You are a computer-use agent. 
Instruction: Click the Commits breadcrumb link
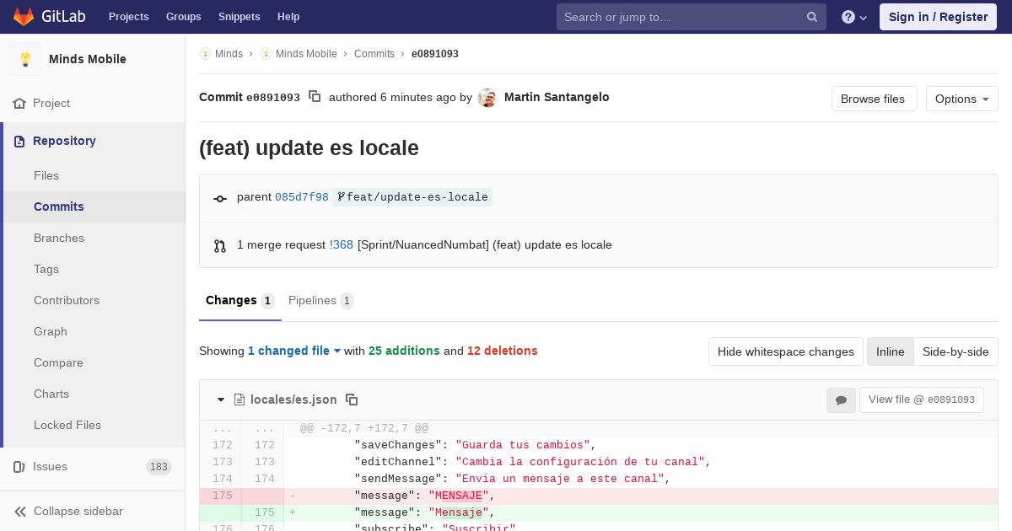click(x=374, y=54)
